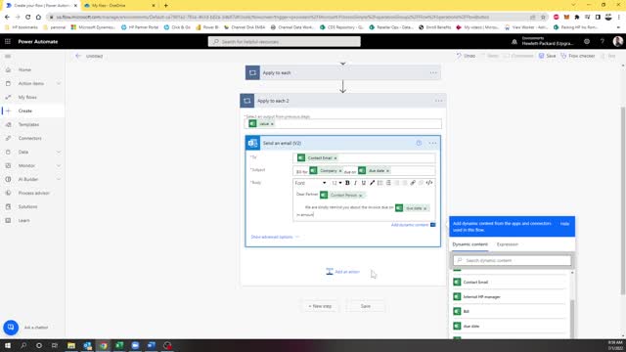Screen dimensions: 626x352
Task: Open Excel from the taskbar
Action: pos(119,345)
